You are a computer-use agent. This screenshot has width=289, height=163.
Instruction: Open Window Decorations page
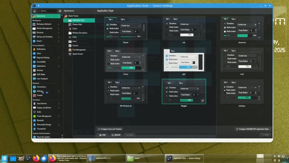click(79, 33)
